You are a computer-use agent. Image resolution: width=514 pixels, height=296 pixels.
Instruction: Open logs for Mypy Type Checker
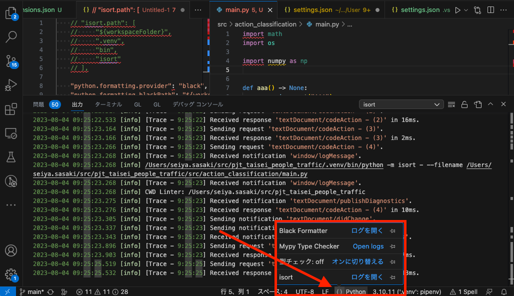pos(368,246)
